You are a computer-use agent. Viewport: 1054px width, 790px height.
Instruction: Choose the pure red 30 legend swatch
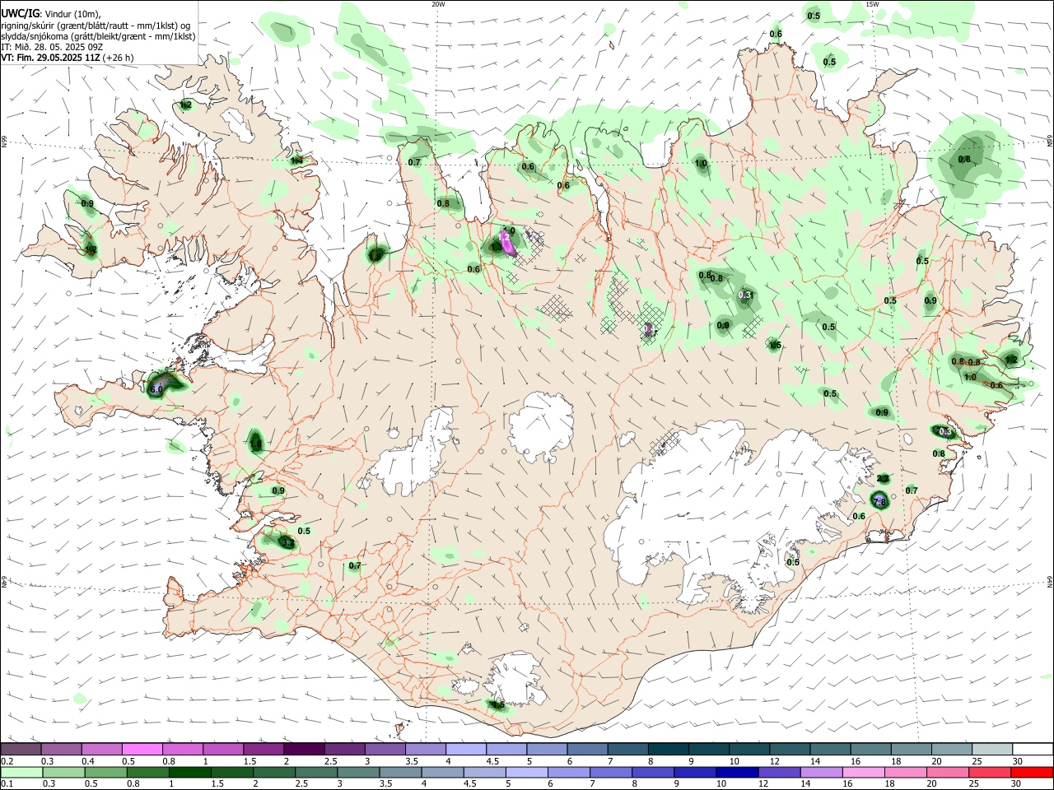pyautogui.click(x=1031, y=773)
